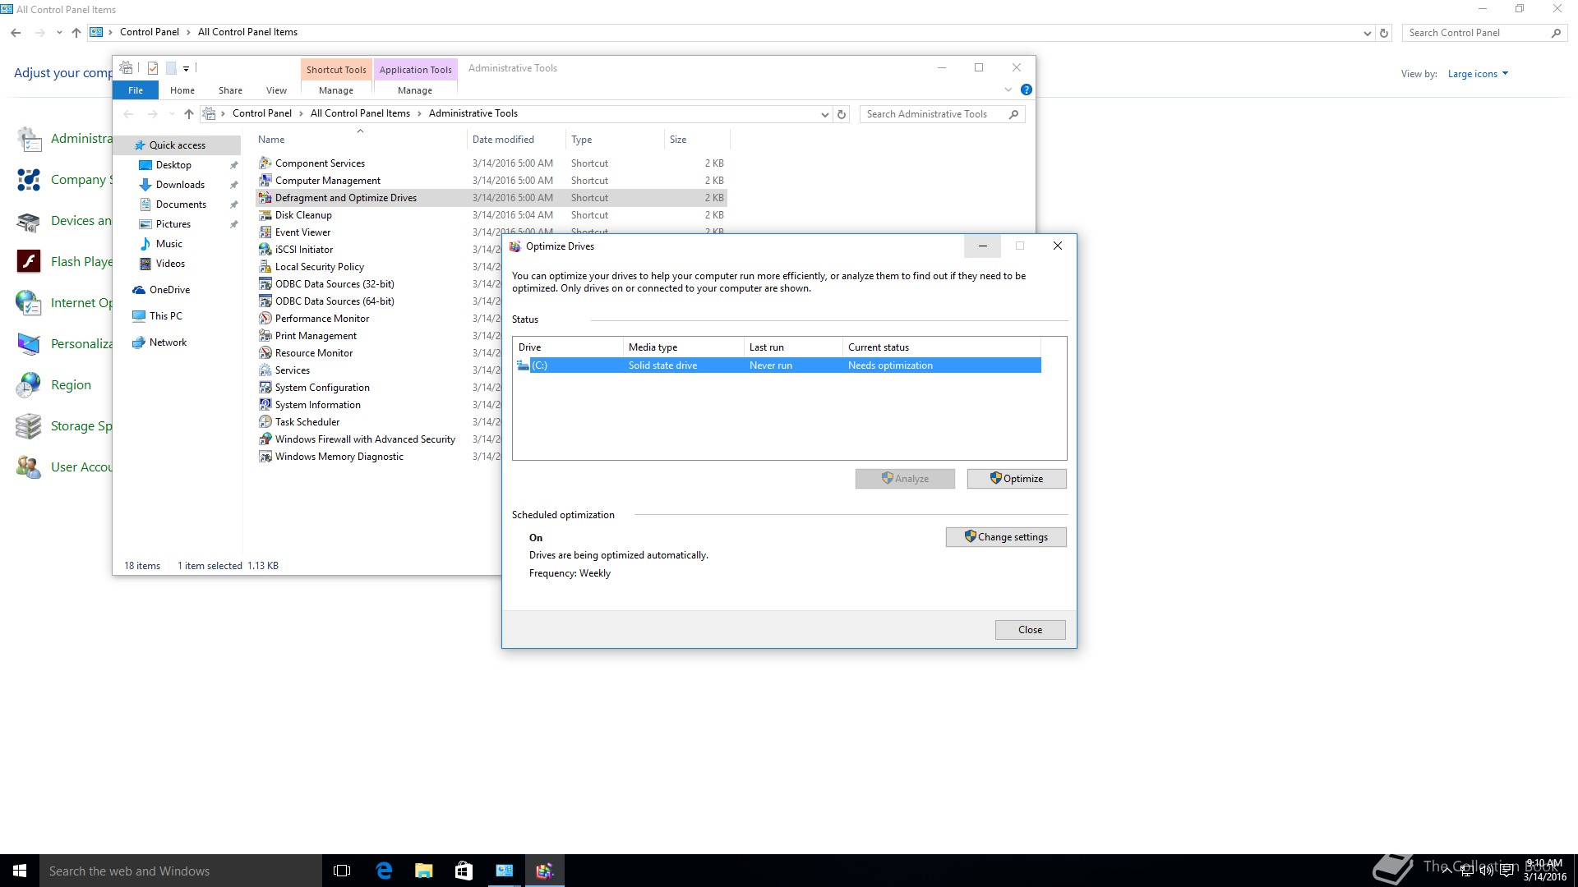This screenshot has width=1578, height=887.
Task: Click the C: drive icon in Optimize Drives
Action: (x=523, y=365)
